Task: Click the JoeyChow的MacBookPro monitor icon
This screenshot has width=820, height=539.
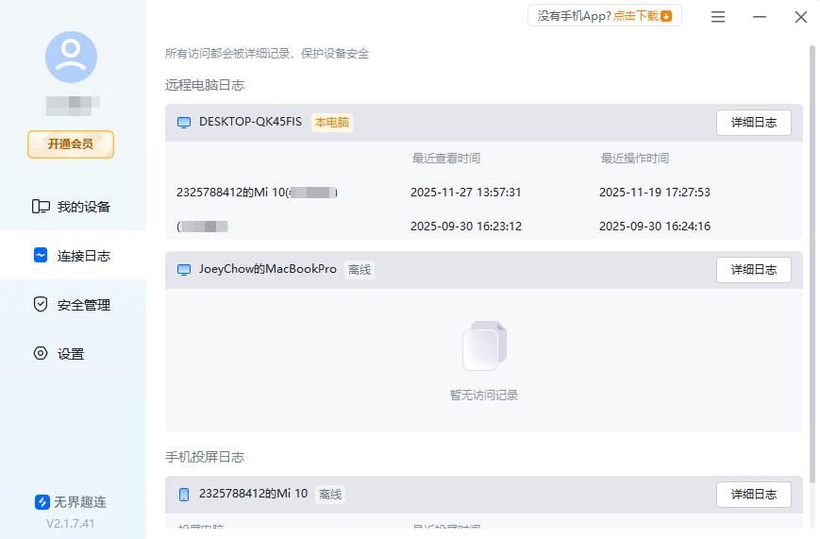Action: tap(184, 270)
